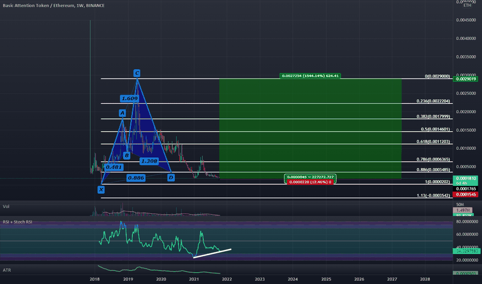Click the ATR indicator label
The height and width of the screenshot is (284, 482).
click(x=7, y=270)
